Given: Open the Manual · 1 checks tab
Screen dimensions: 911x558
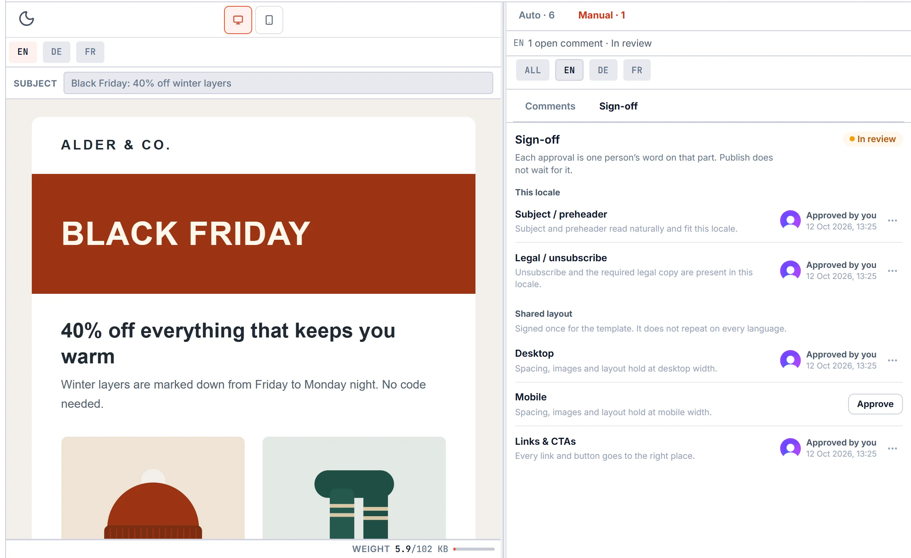Looking at the screenshot, I should point(602,15).
